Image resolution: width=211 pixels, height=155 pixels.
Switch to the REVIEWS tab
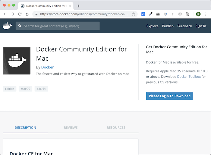[71, 128]
